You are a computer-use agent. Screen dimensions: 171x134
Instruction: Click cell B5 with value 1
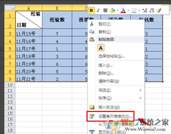pos(57,48)
